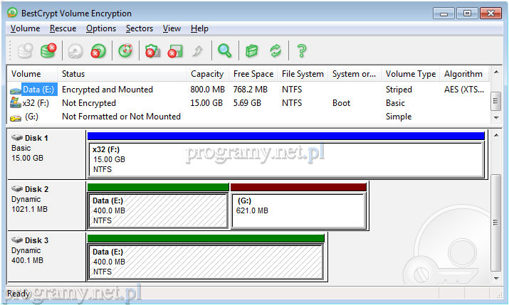
Task: Select the x32 (F:) volume in the list
Action: 35,103
